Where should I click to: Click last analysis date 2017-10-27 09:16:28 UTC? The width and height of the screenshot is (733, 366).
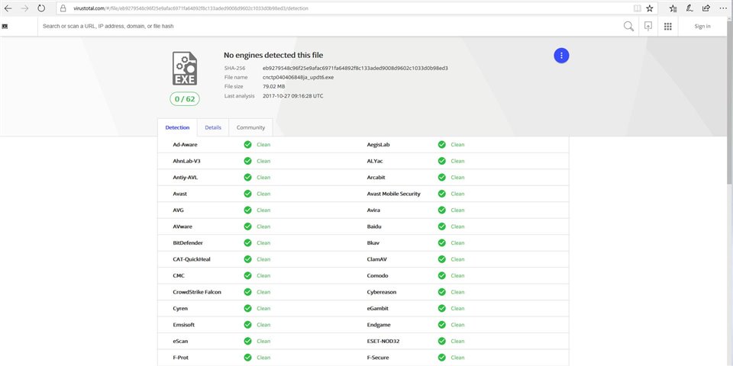[293, 96]
